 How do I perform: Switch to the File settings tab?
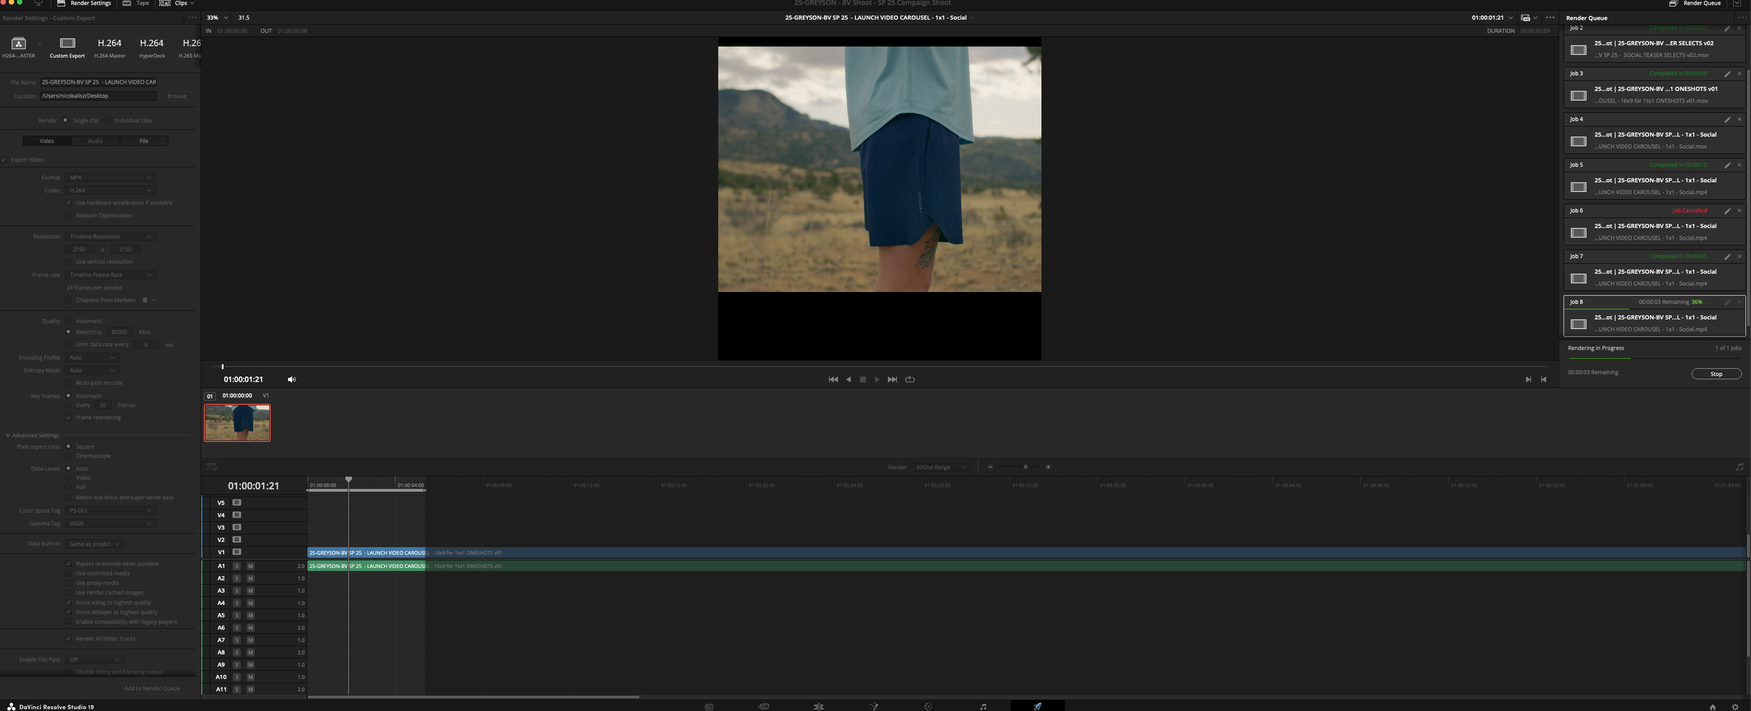[144, 141]
